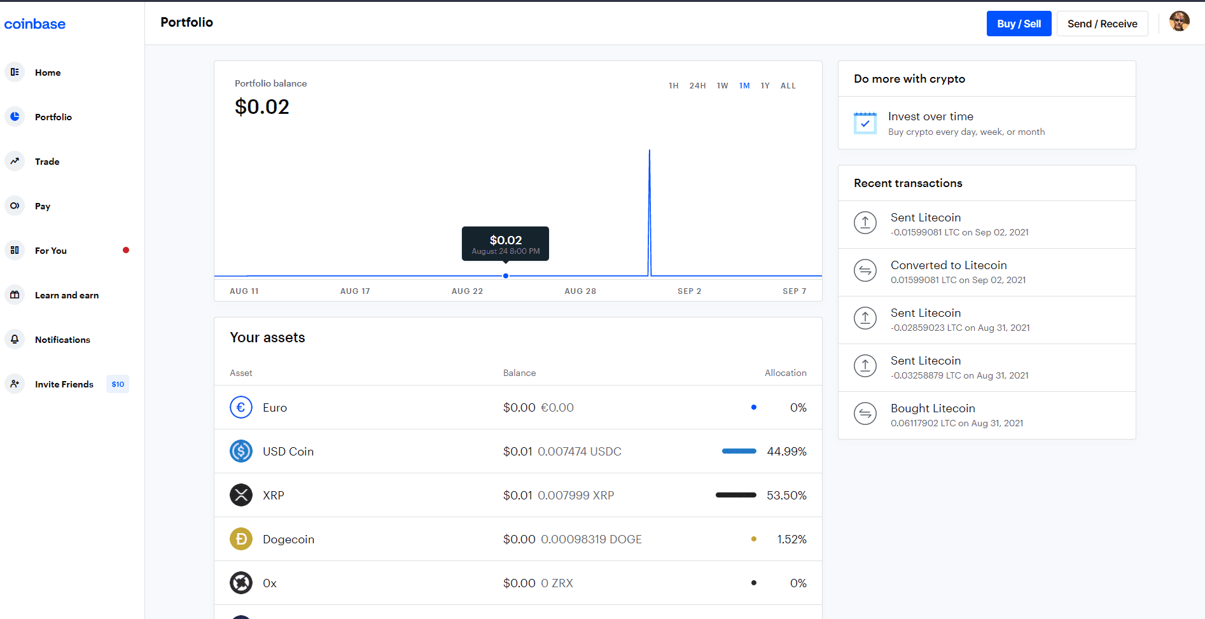Click the August 24 chart data point
The image size is (1205, 619).
tap(506, 275)
